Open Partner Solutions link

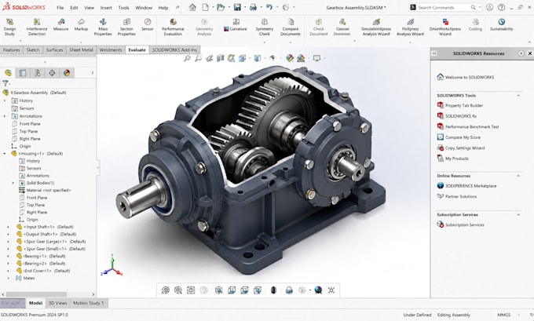click(x=457, y=196)
